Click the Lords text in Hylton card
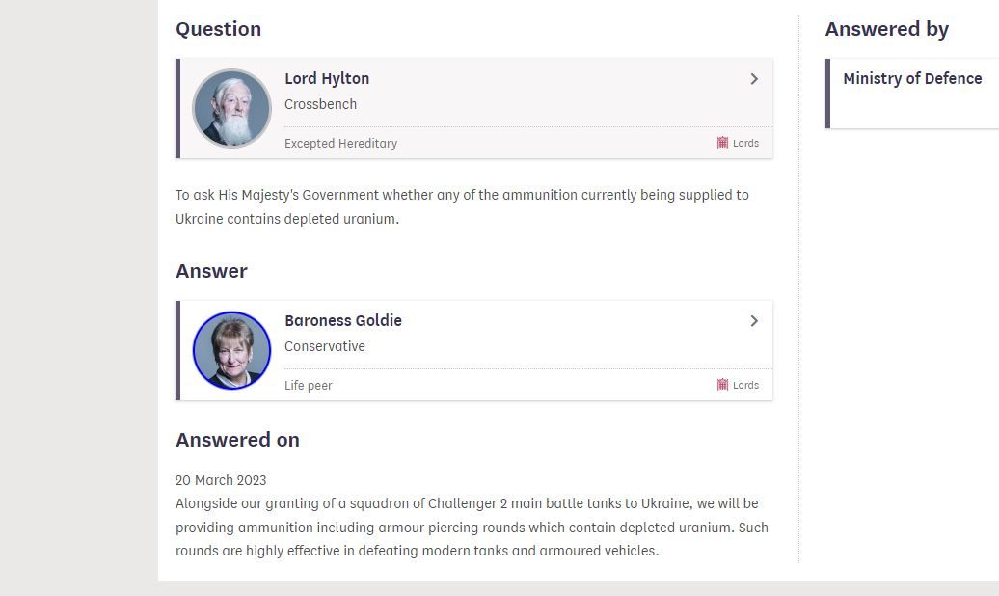999x596 pixels. pos(745,144)
